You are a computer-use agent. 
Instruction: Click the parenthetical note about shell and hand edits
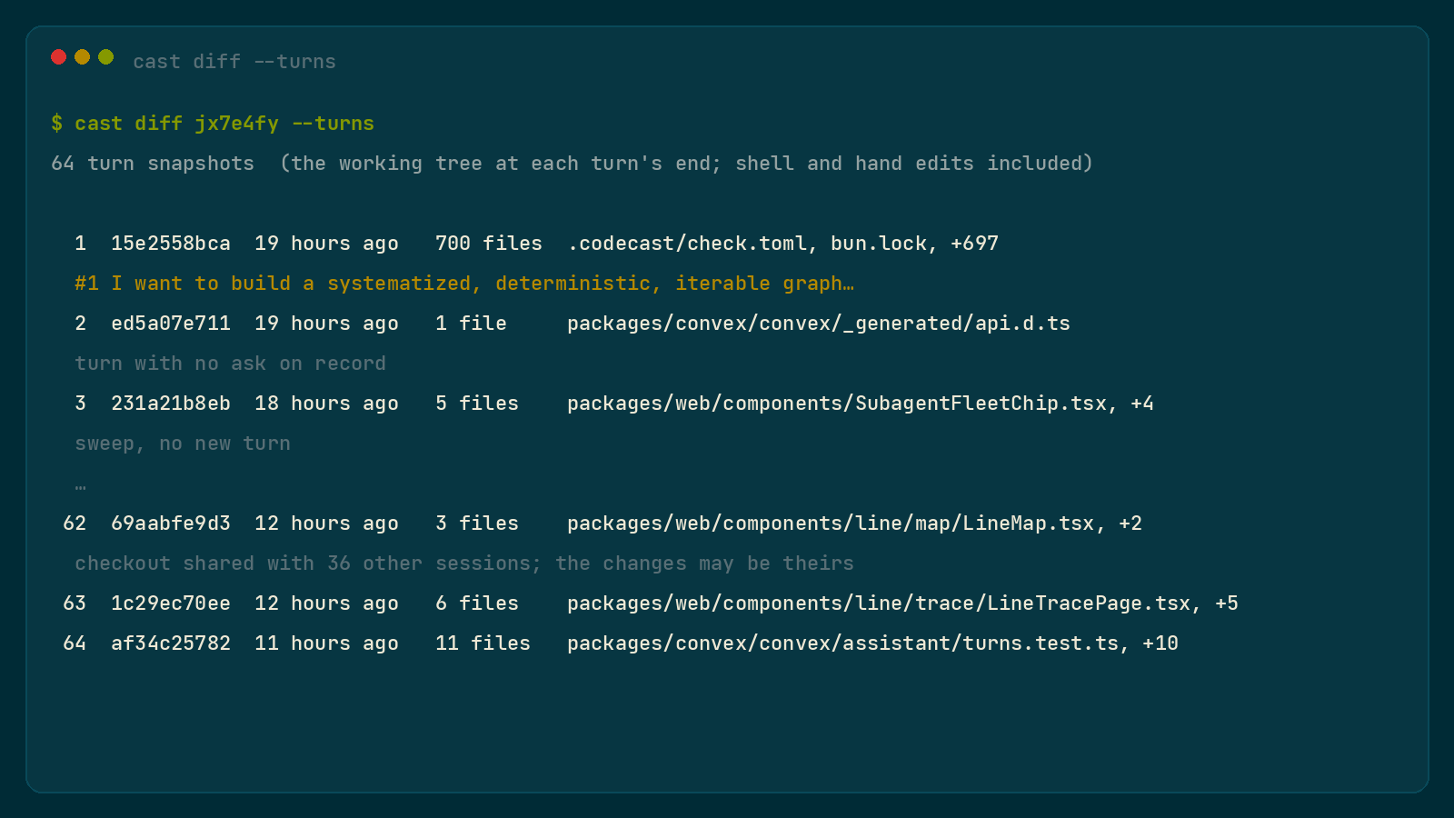click(x=686, y=164)
